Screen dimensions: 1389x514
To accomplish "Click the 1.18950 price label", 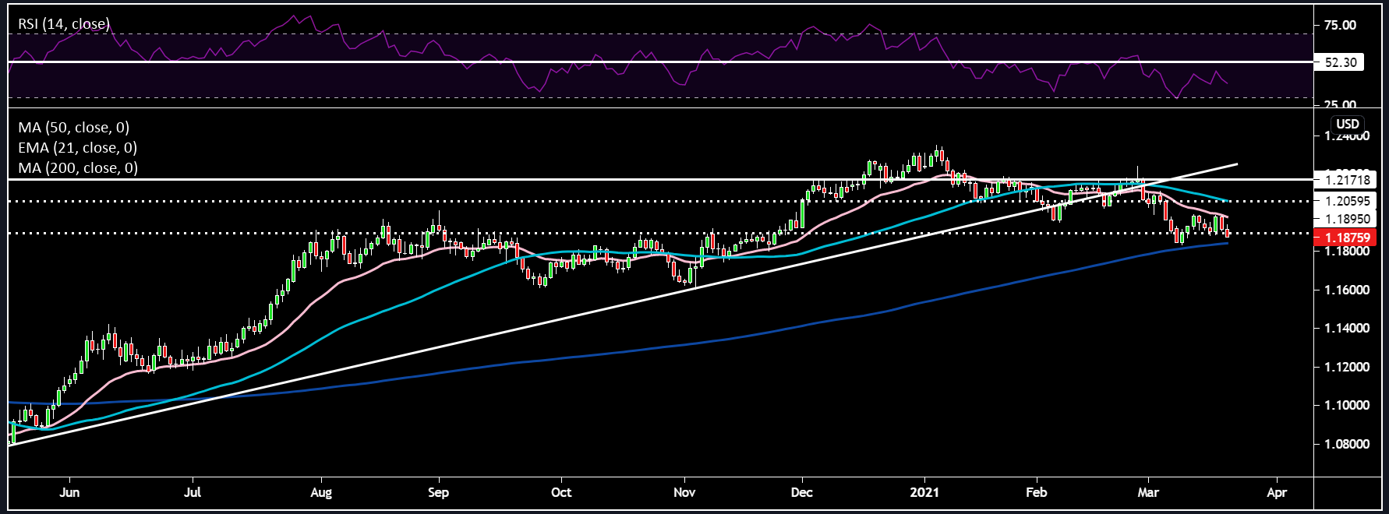I will (x=1347, y=220).
